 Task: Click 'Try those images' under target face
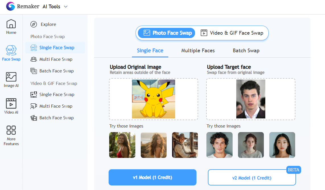[x=223, y=126]
